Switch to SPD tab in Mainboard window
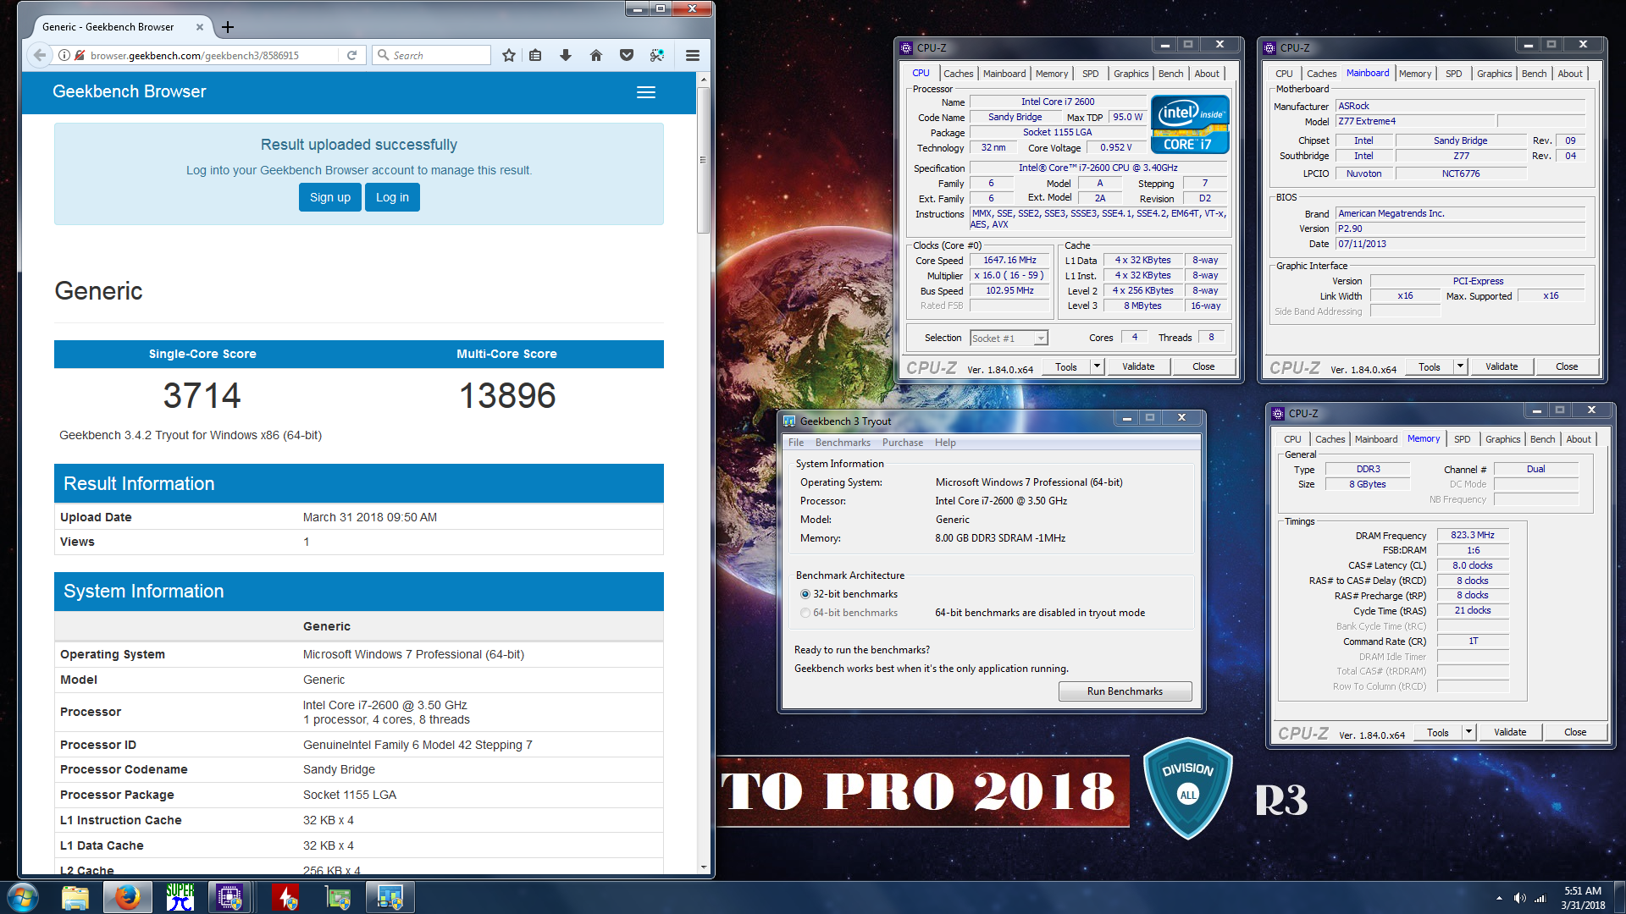 pyautogui.click(x=1453, y=74)
